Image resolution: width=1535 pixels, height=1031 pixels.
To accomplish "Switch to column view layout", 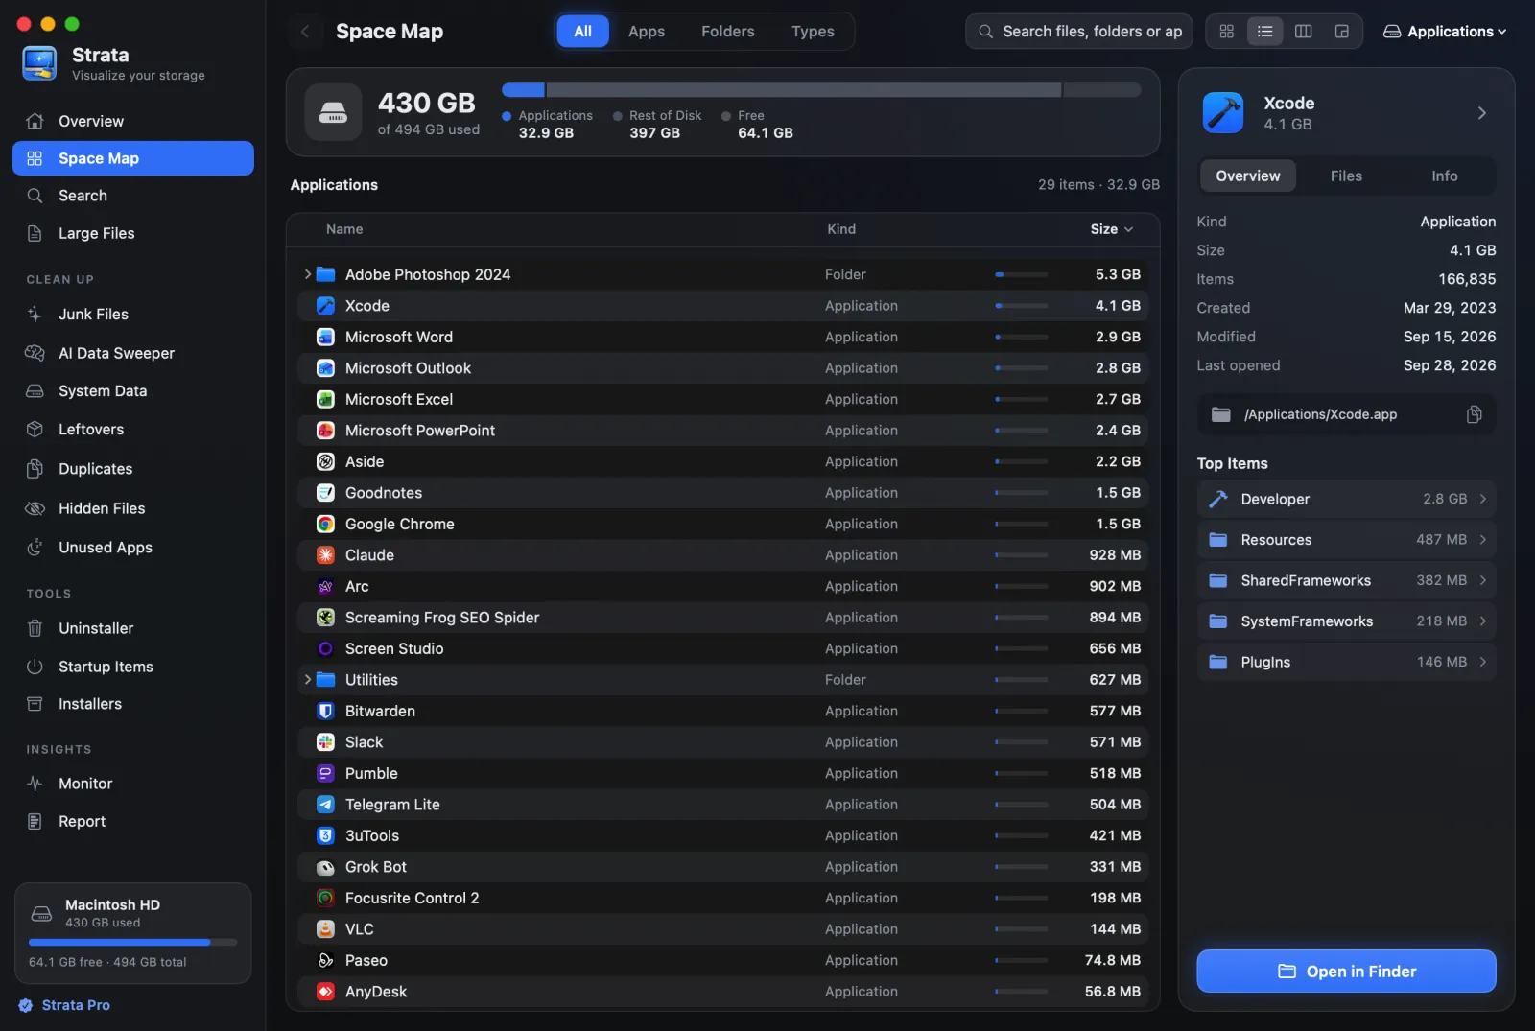I will click(1304, 32).
